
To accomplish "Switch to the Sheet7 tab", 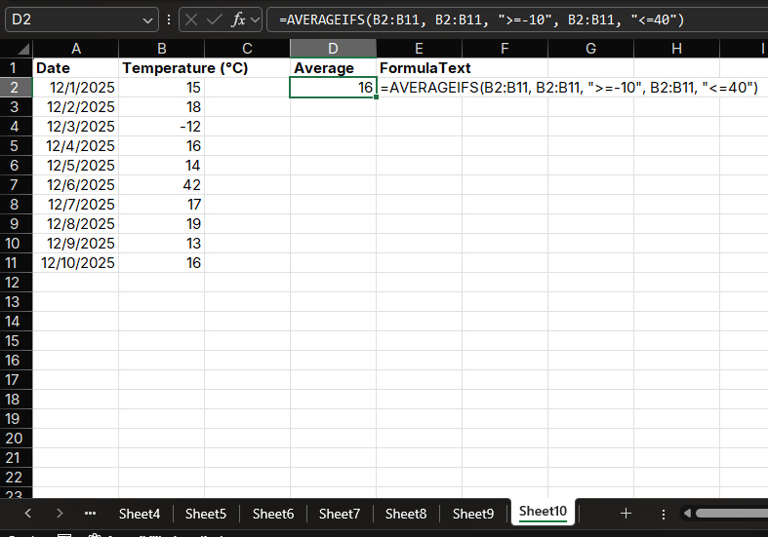I will 340,513.
